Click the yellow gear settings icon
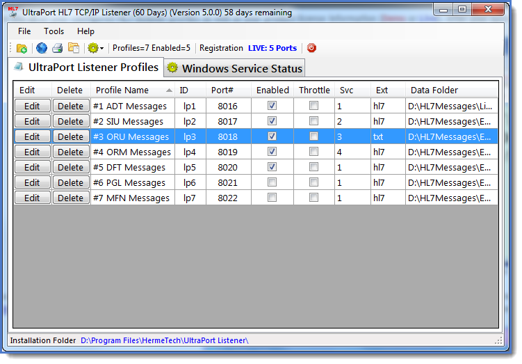 coord(93,48)
